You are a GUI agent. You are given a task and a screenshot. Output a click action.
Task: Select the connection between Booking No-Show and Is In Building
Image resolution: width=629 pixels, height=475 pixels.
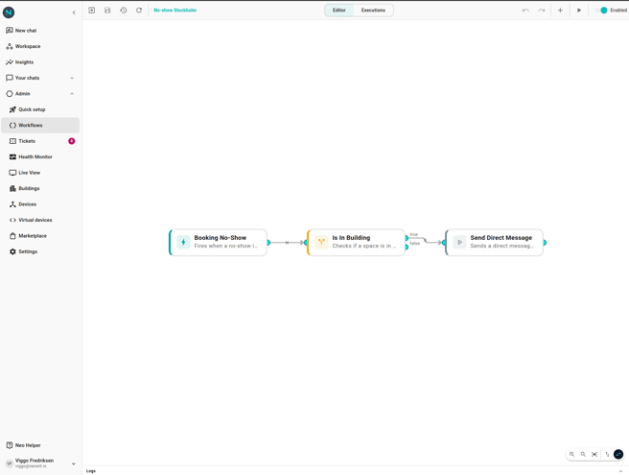(x=288, y=243)
